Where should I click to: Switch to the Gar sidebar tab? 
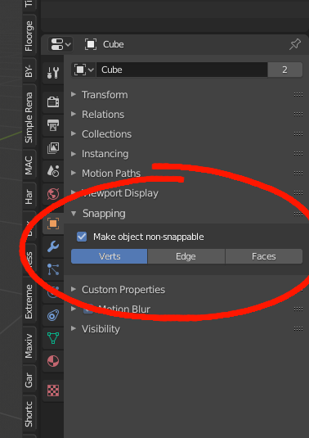29,380
